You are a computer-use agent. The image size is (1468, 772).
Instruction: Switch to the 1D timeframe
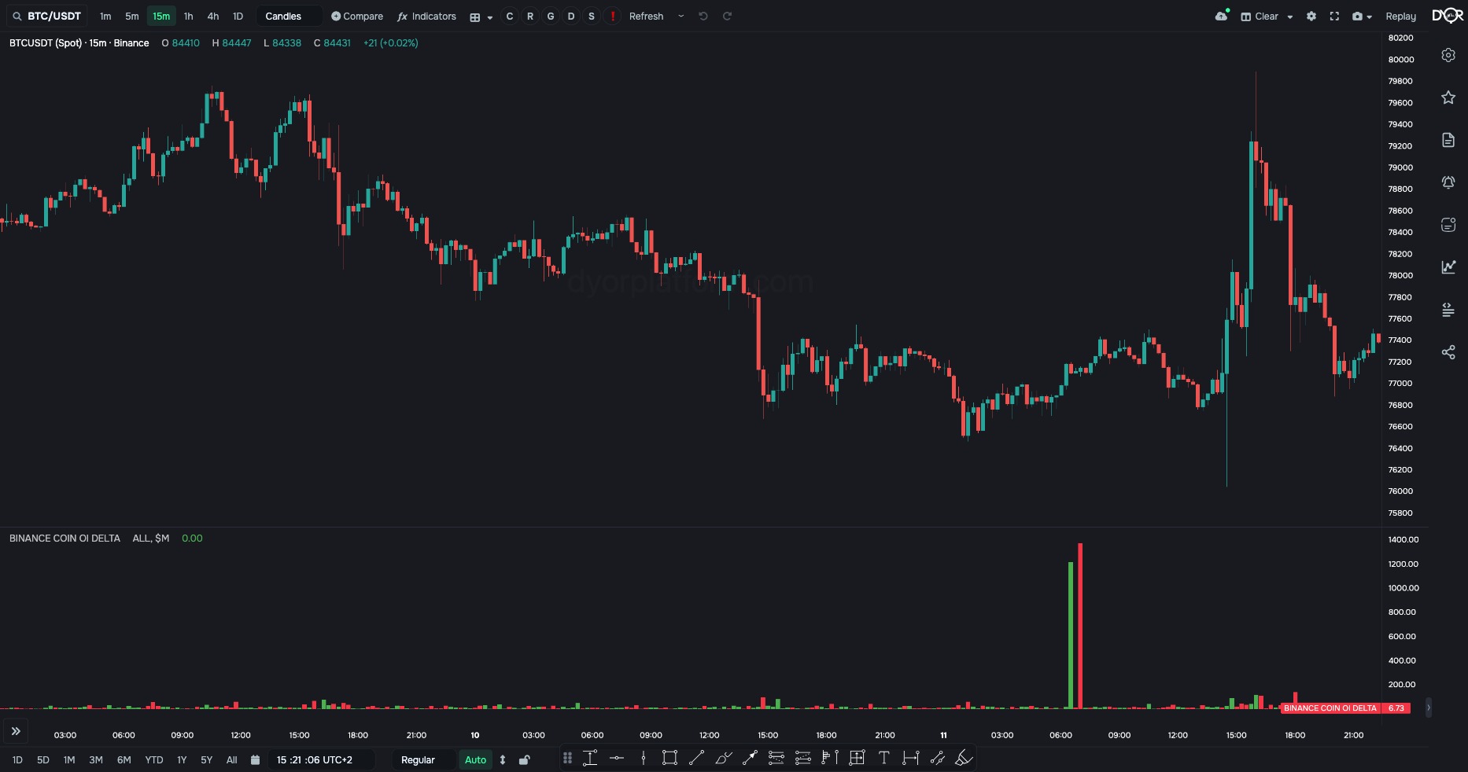point(238,16)
